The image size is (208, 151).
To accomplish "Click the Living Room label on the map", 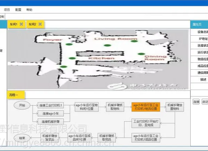I will [116, 39].
